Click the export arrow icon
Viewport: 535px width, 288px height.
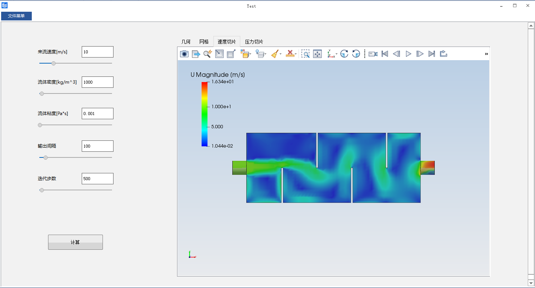tap(196, 54)
